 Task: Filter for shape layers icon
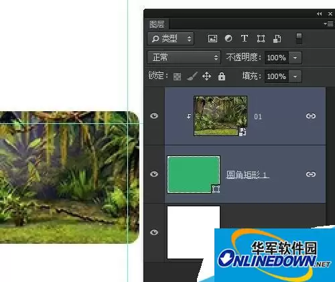point(261,38)
